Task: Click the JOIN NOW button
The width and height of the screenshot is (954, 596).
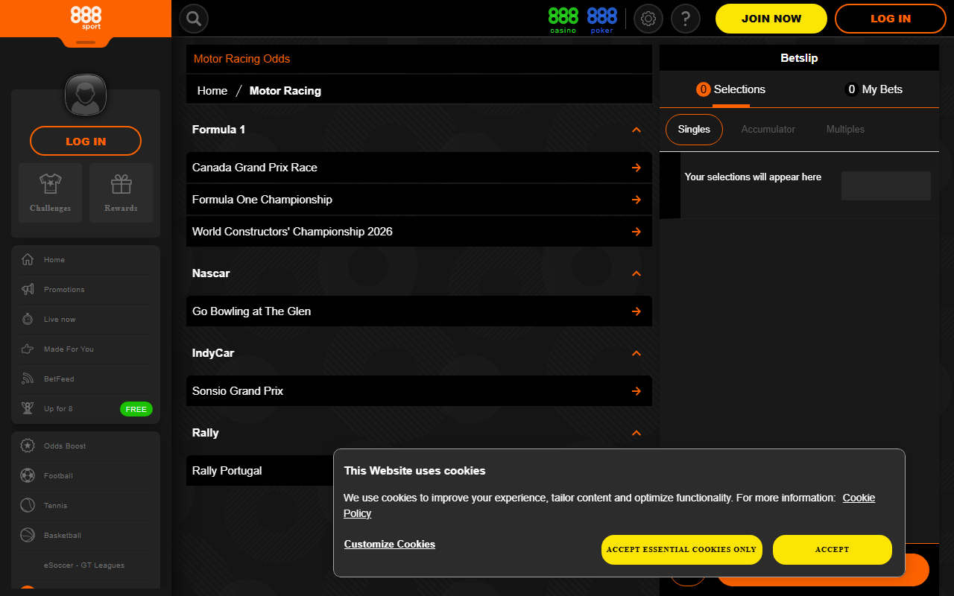Action: (771, 19)
